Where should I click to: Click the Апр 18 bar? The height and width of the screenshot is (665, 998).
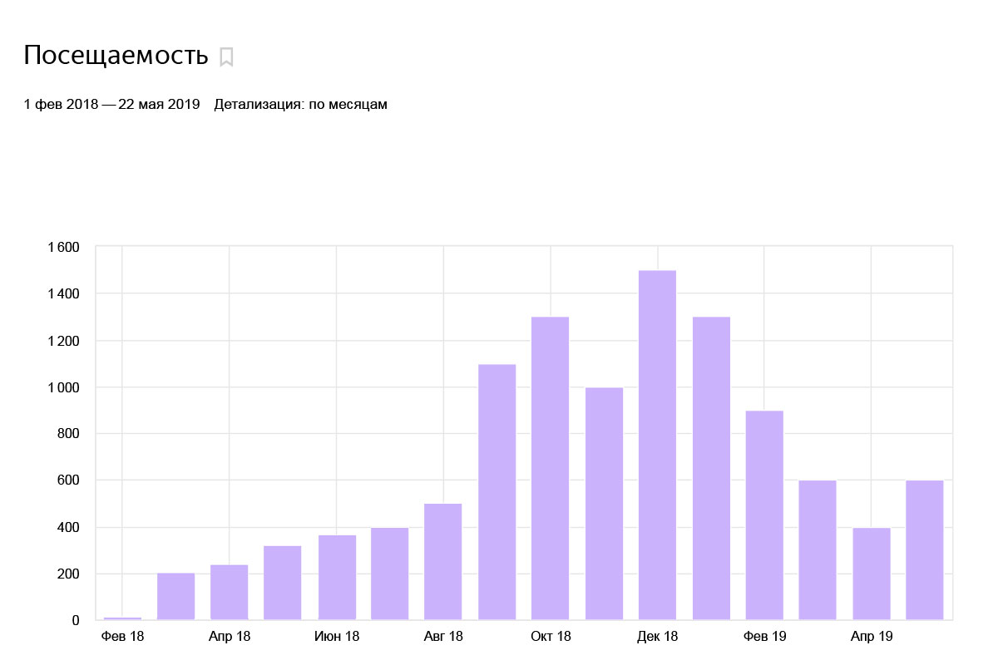[230, 592]
